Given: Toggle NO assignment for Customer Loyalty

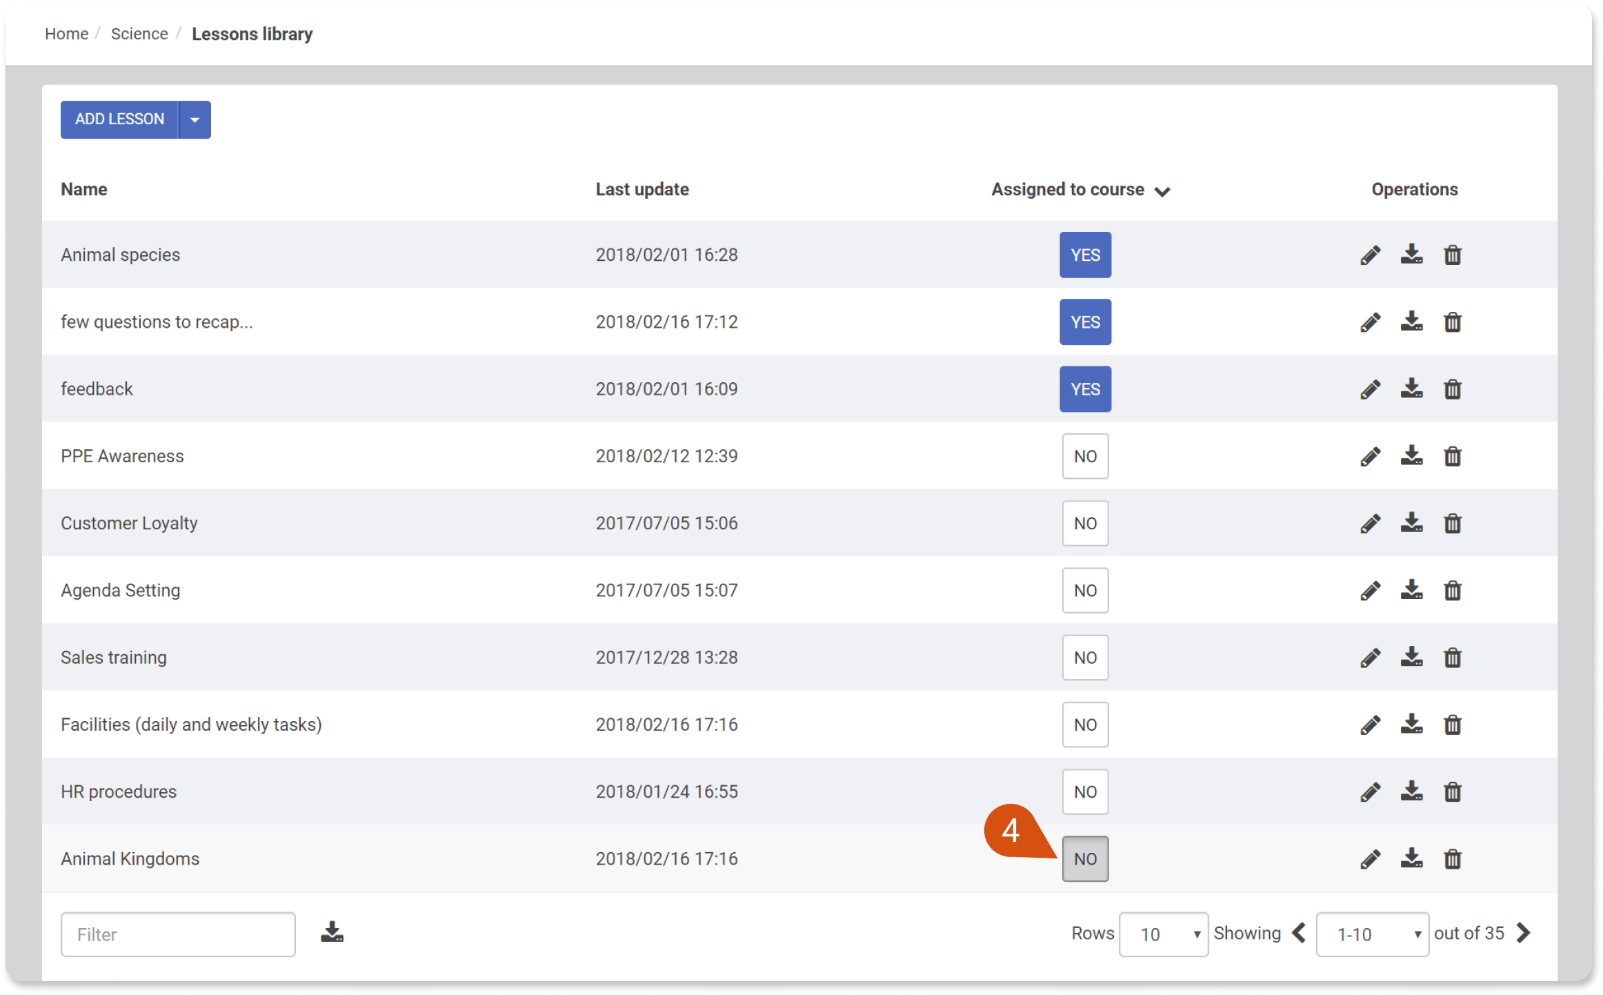Looking at the screenshot, I should tap(1085, 523).
